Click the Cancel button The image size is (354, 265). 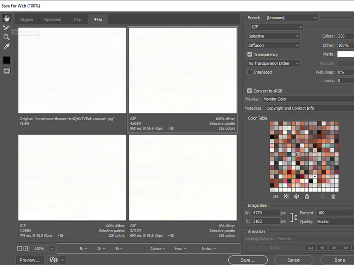[x=294, y=260]
